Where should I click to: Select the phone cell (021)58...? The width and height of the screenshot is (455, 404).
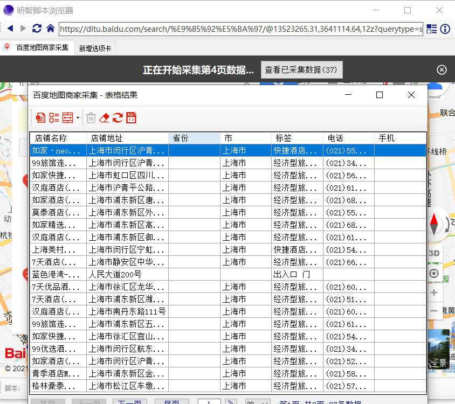pyautogui.click(x=349, y=373)
